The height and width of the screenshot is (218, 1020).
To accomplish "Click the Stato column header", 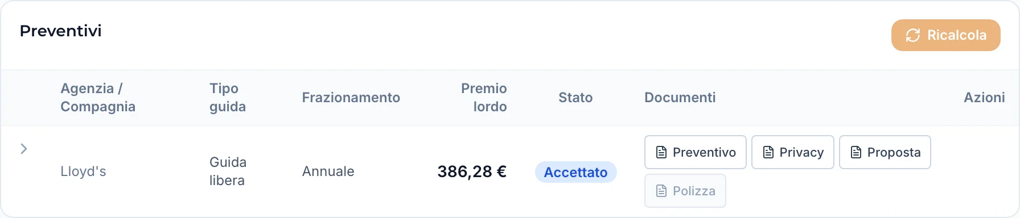I will tap(575, 98).
